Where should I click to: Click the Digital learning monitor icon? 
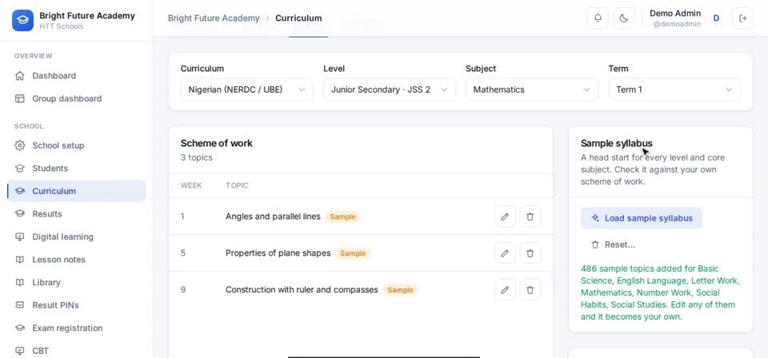[19, 237]
